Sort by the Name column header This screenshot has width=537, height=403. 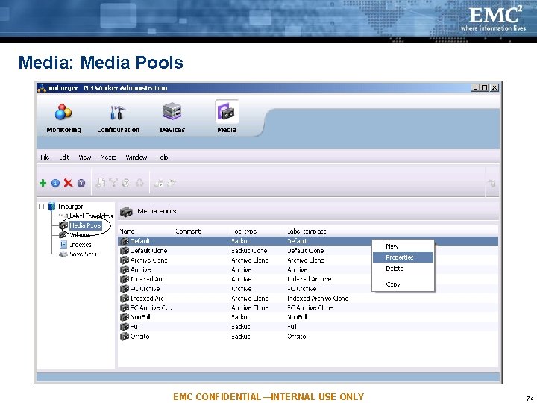click(x=128, y=231)
